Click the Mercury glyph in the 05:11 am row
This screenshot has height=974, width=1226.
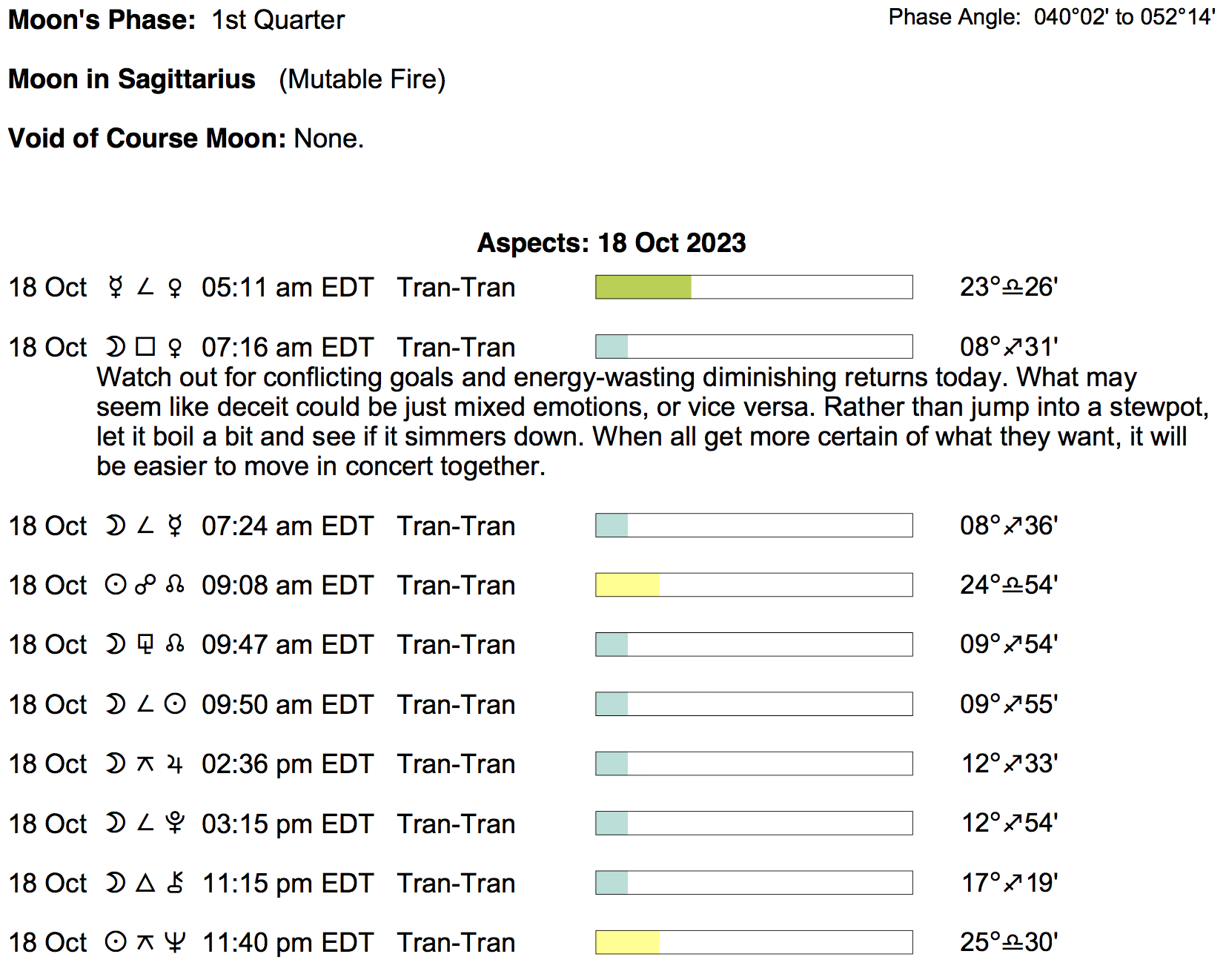tap(115, 287)
